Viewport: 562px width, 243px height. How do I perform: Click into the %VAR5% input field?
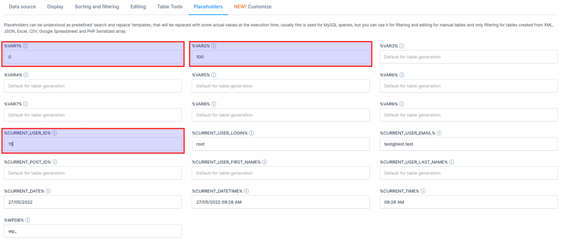pyautogui.click(x=281, y=86)
